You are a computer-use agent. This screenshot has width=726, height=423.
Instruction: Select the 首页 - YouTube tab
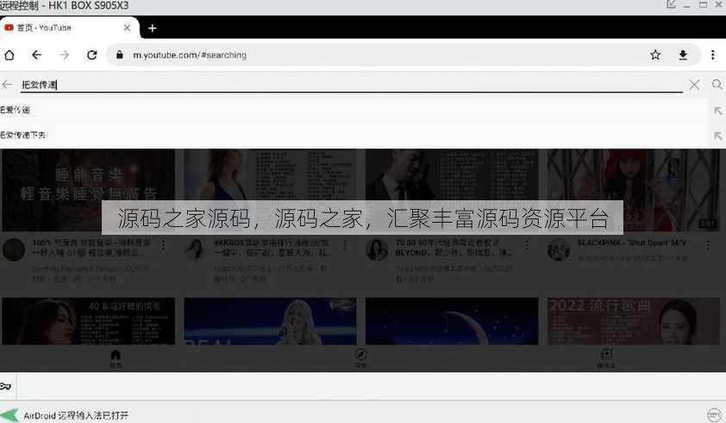tap(68, 28)
